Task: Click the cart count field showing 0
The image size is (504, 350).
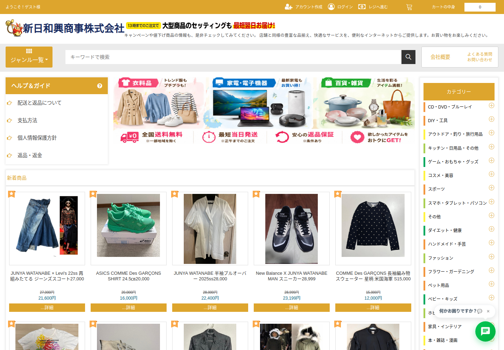Action: [x=480, y=7]
